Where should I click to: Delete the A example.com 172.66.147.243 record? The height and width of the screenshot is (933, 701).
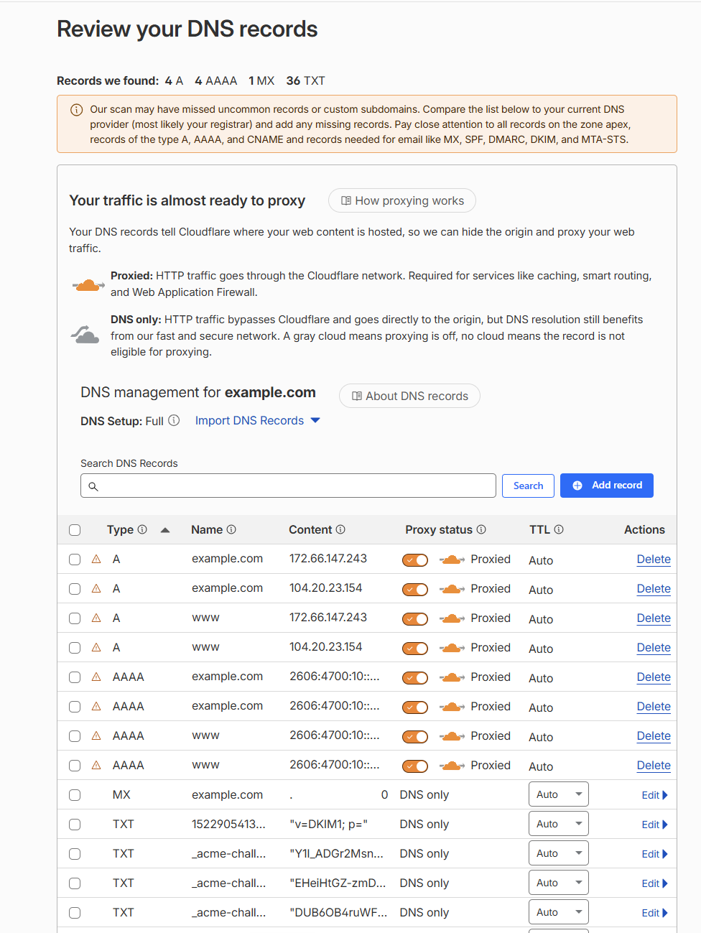pyautogui.click(x=654, y=560)
